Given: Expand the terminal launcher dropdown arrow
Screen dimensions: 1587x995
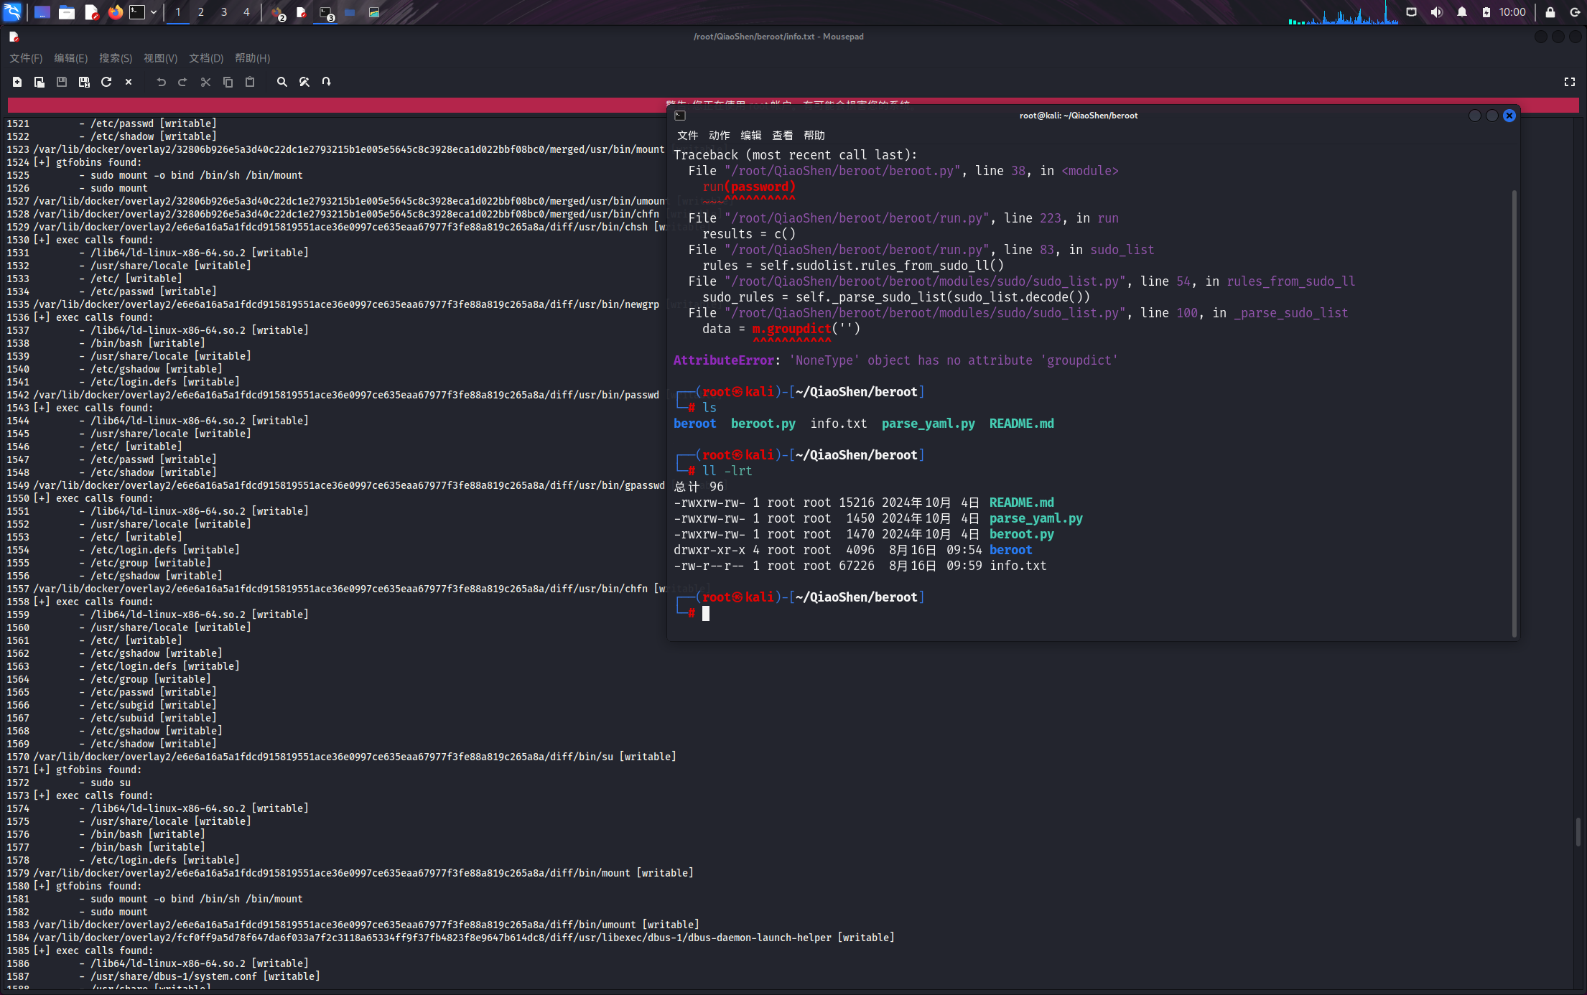Looking at the screenshot, I should 154,12.
